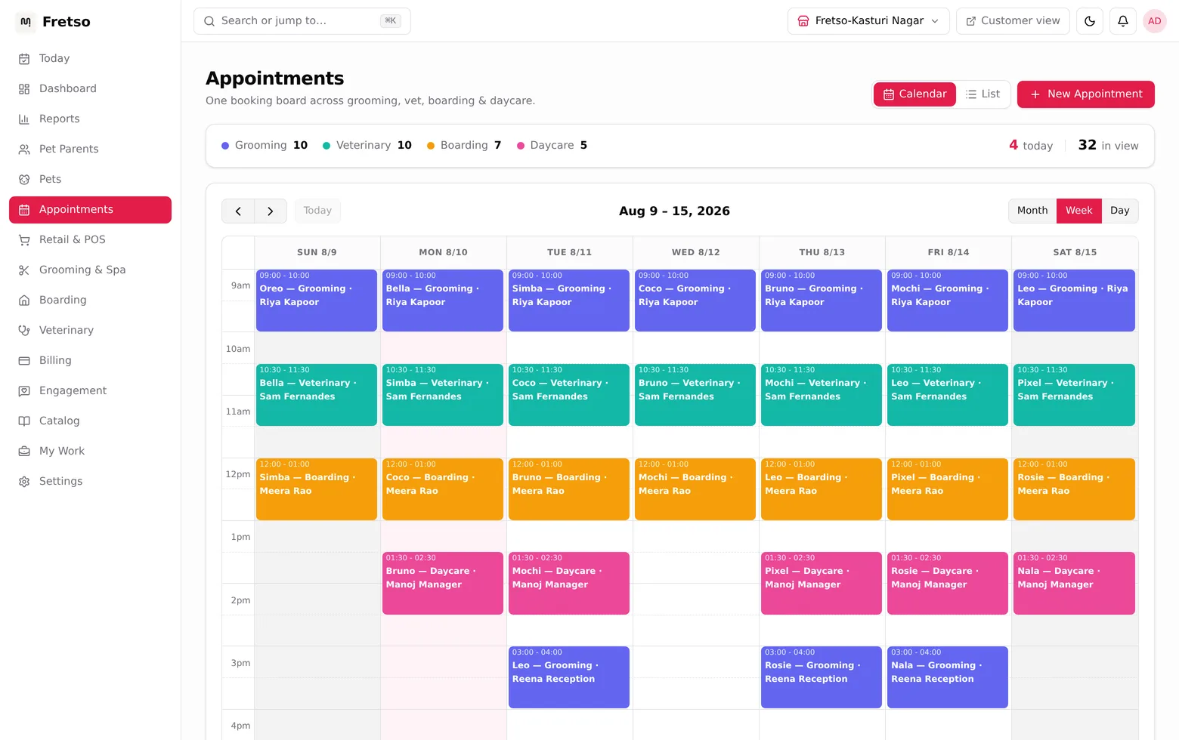Click the Veterinary stethoscope icon

click(x=24, y=330)
